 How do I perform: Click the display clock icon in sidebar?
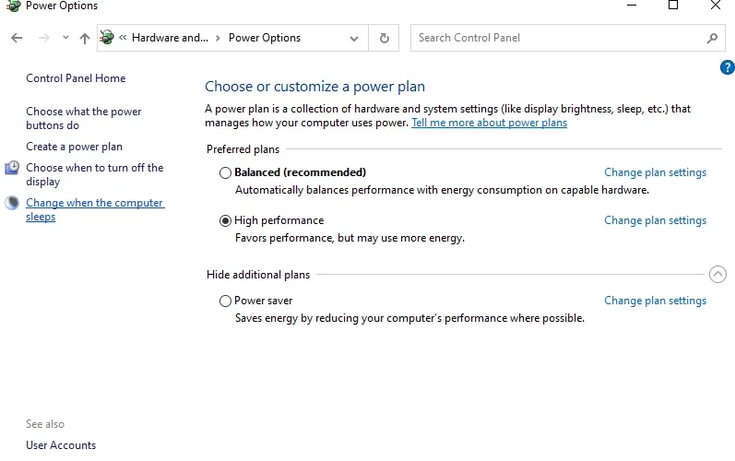[x=12, y=168]
